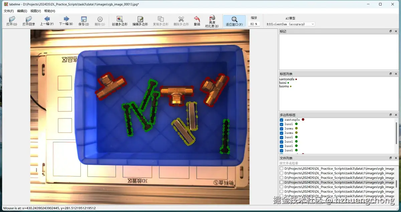Click the santongfa row text in 多边形标签
The height and width of the screenshot is (212, 401).
pyautogui.click(x=292, y=120)
